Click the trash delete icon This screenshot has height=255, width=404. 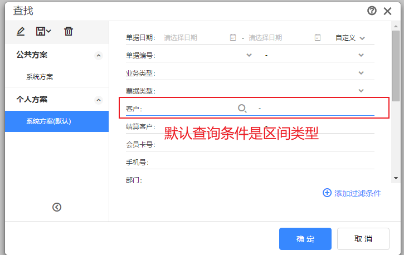(69, 31)
